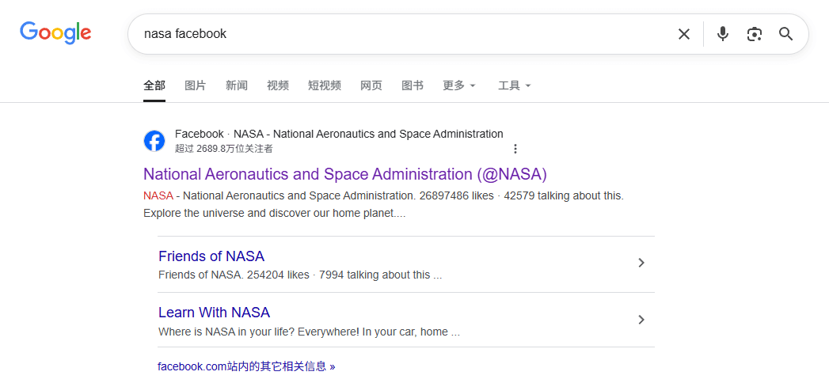The image size is (829, 383).
Task: Switch to the 图片 tab
Action: [195, 85]
